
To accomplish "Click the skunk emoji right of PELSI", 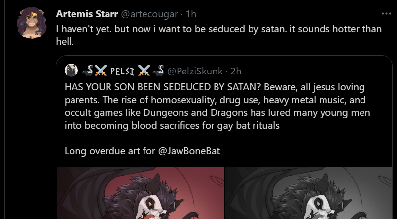I will [x=158, y=71].
